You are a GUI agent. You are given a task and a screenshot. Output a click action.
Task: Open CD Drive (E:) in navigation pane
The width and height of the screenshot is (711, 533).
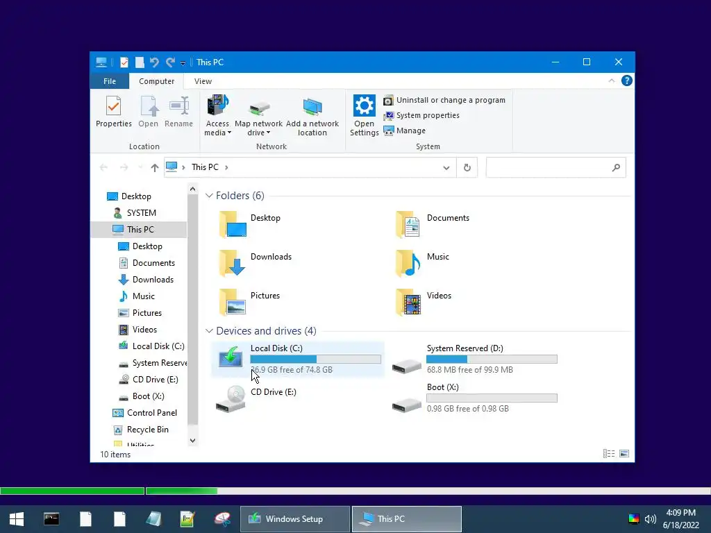pyautogui.click(x=149, y=380)
